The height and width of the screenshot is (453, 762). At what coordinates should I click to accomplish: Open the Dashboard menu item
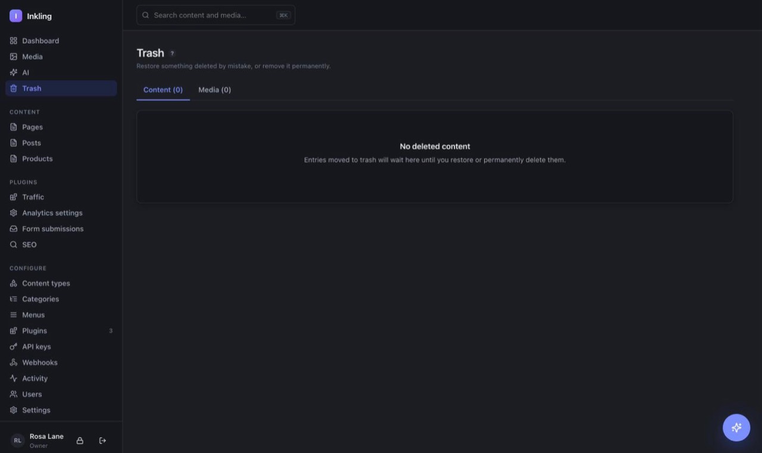[61, 40]
